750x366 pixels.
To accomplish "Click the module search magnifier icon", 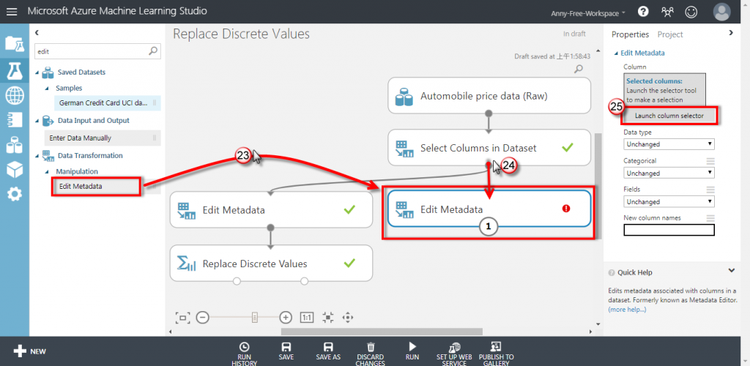I will pos(153,51).
